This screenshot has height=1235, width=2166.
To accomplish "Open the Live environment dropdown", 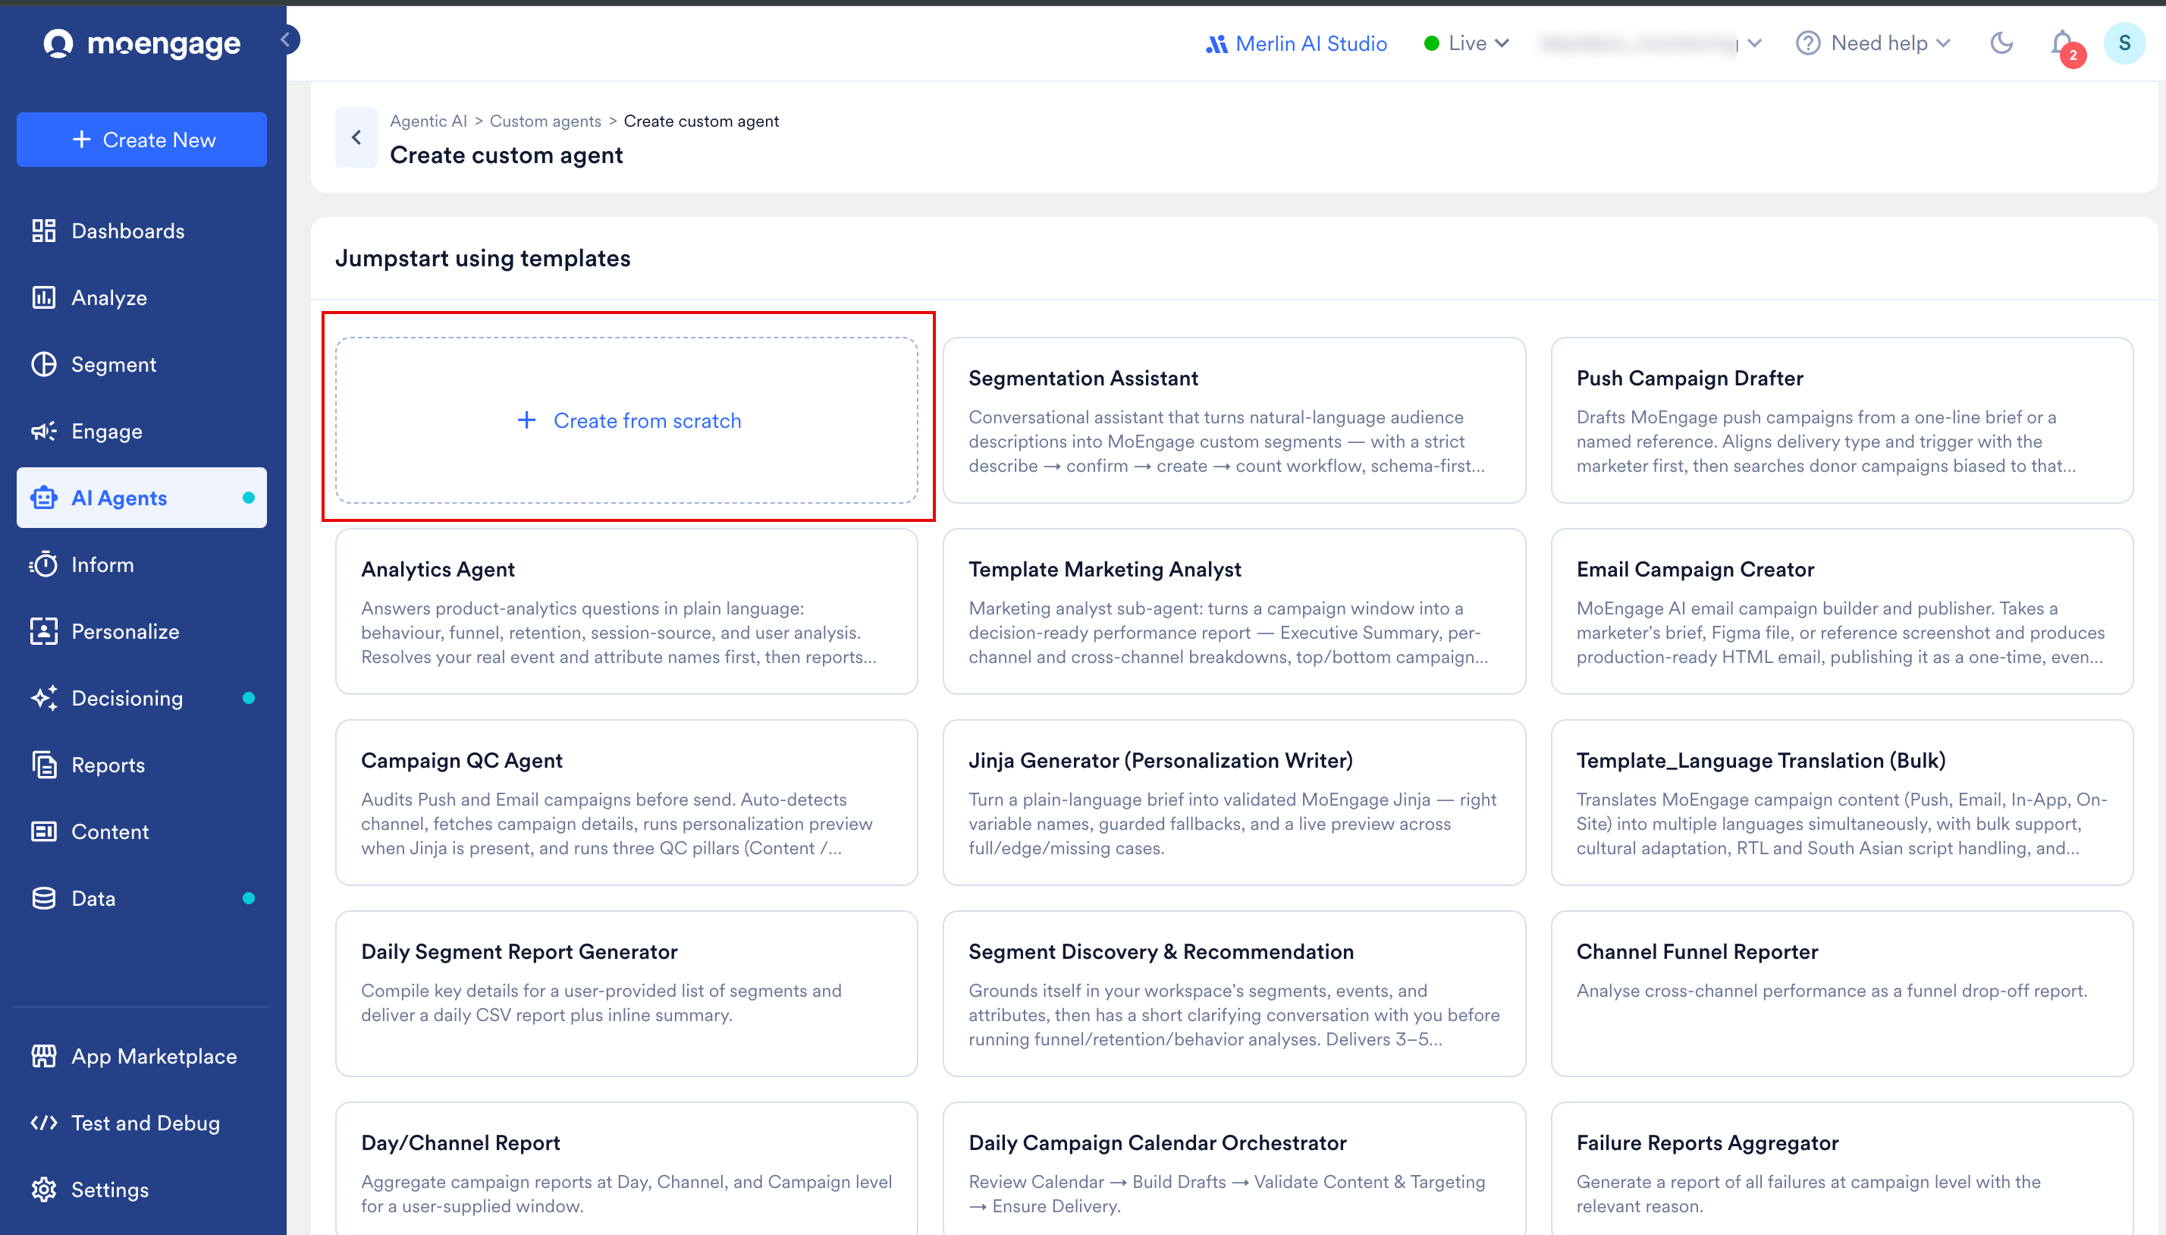I will click(1467, 43).
